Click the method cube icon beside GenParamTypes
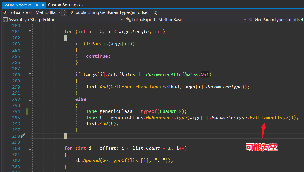 pos(251,19)
